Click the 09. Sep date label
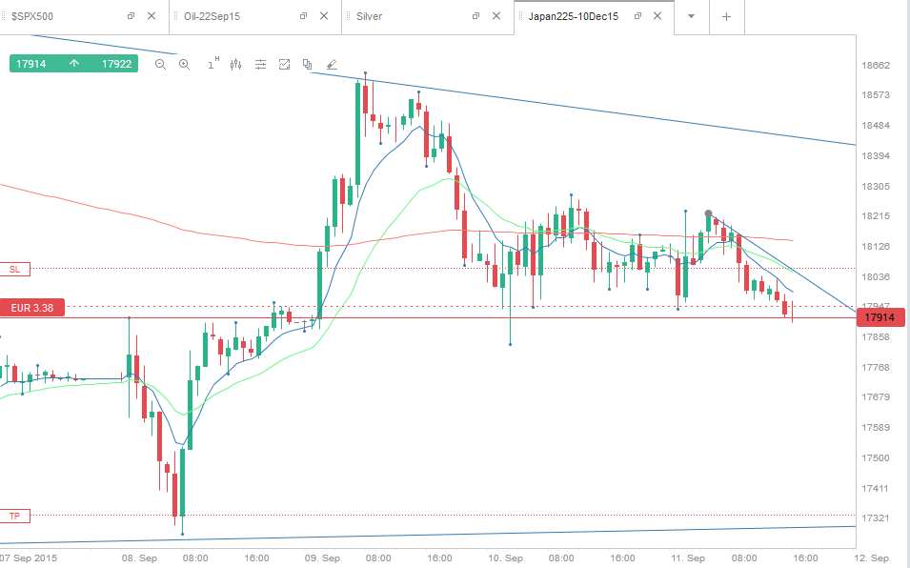The width and height of the screenshot is (910, 568). 322,558
